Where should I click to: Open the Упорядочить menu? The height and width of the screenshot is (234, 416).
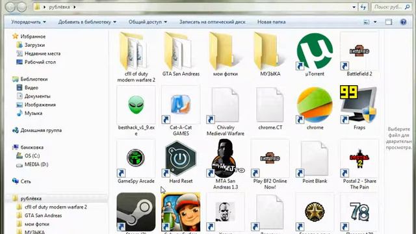[x=29, y=22]
